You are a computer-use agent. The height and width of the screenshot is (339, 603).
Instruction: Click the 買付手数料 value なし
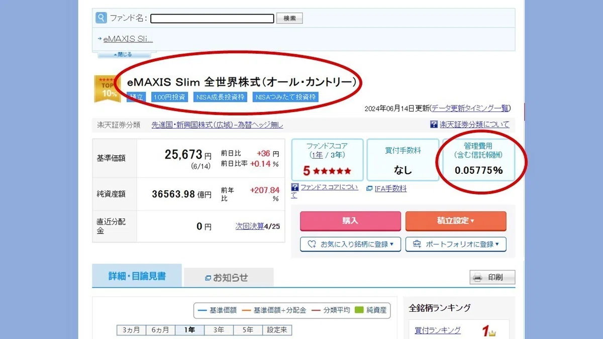pos(403,170)
